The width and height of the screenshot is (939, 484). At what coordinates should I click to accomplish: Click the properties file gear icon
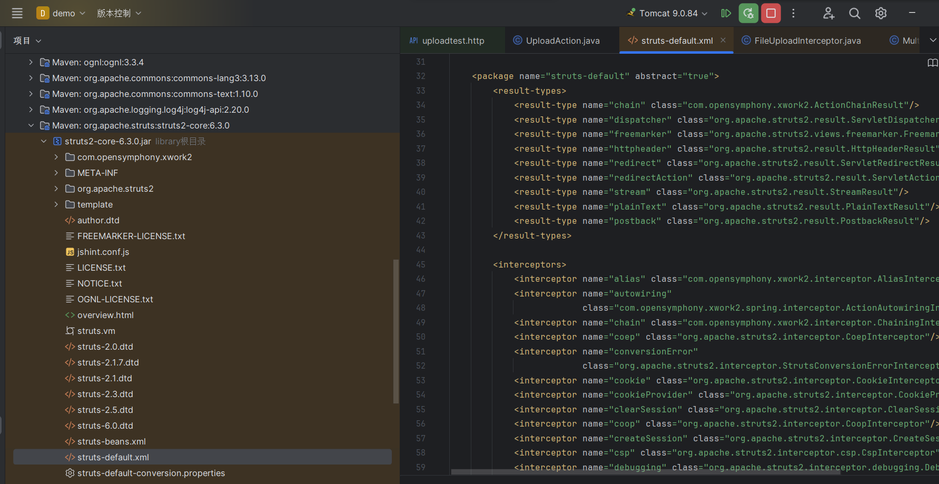tap(70, 473)
